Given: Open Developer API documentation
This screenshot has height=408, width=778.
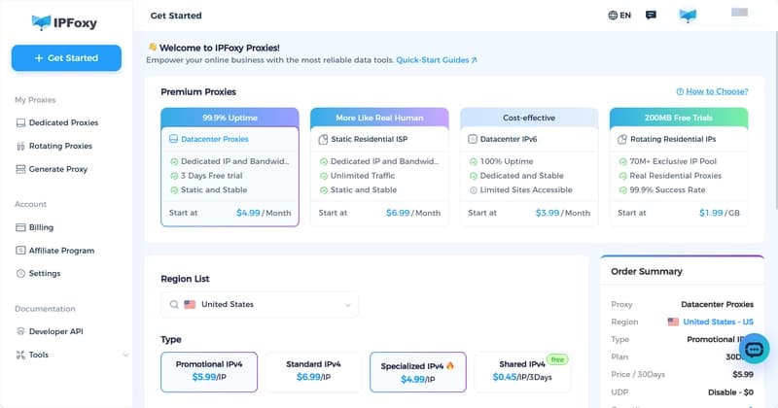Looking at the screenshot, I should click(56, 331).
